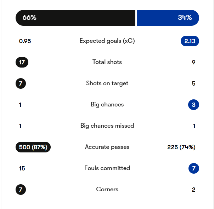
Task: Click the blue 34% possession bar
Action: (x=168, y=18)
